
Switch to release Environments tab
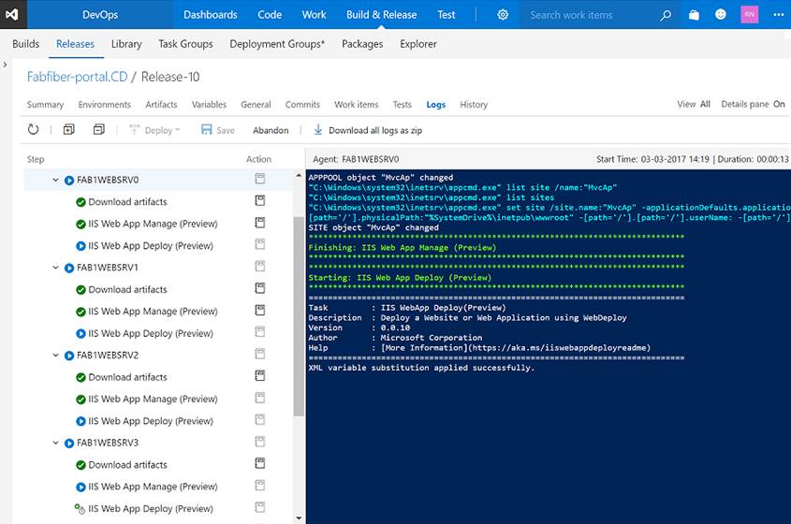pos(105,105)
